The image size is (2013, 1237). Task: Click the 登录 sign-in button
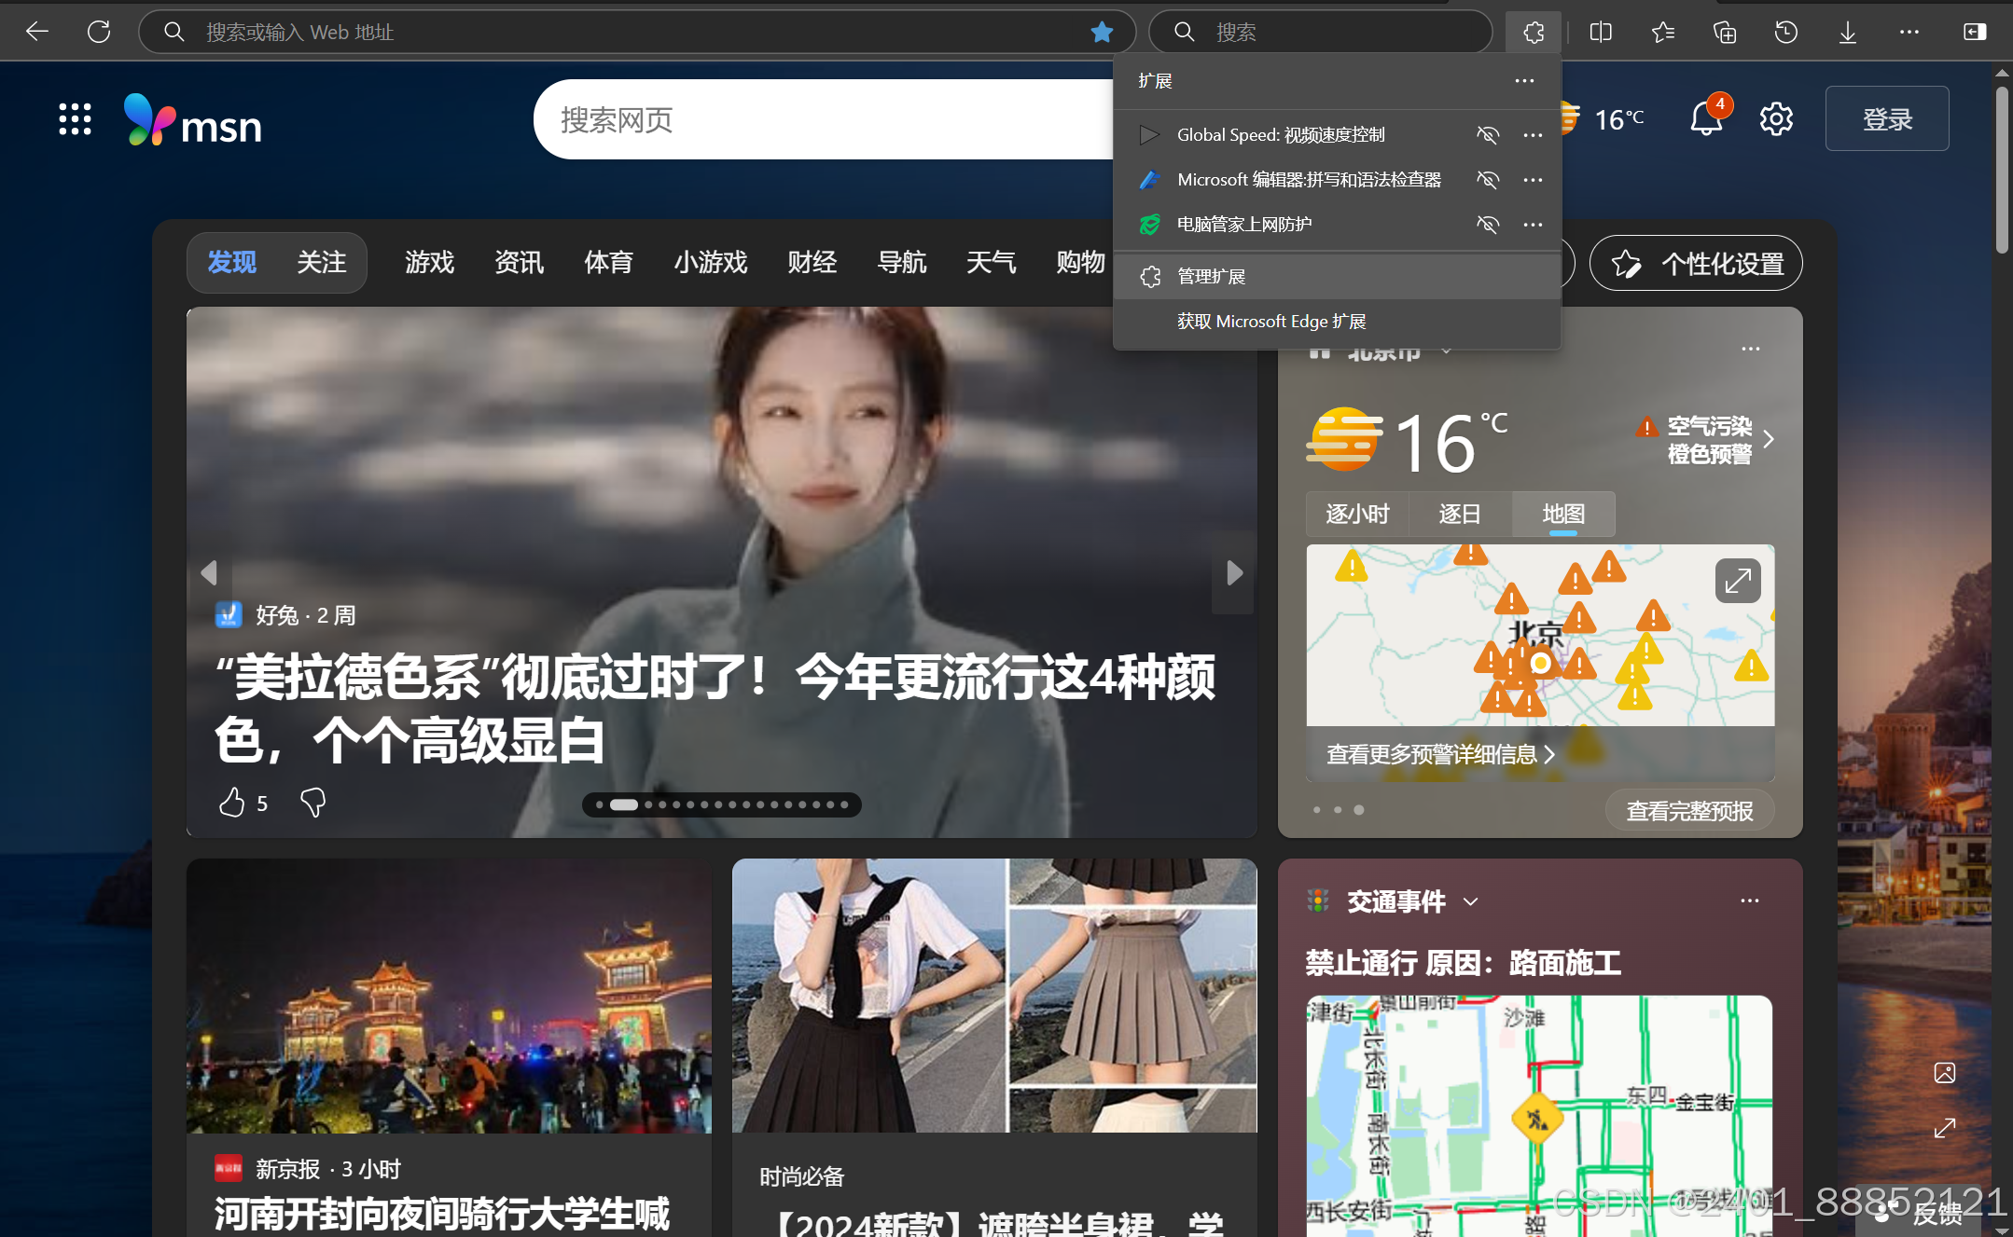[1885, 118]
